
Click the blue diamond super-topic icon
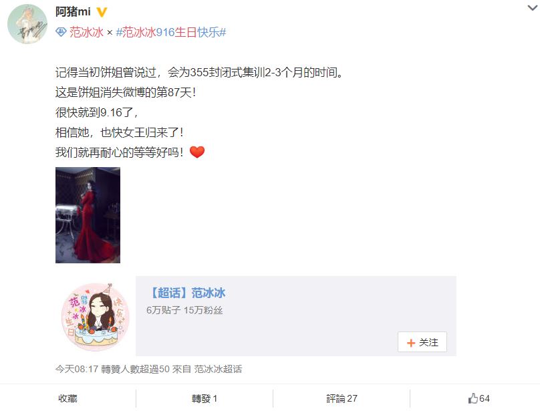[61, 32]
